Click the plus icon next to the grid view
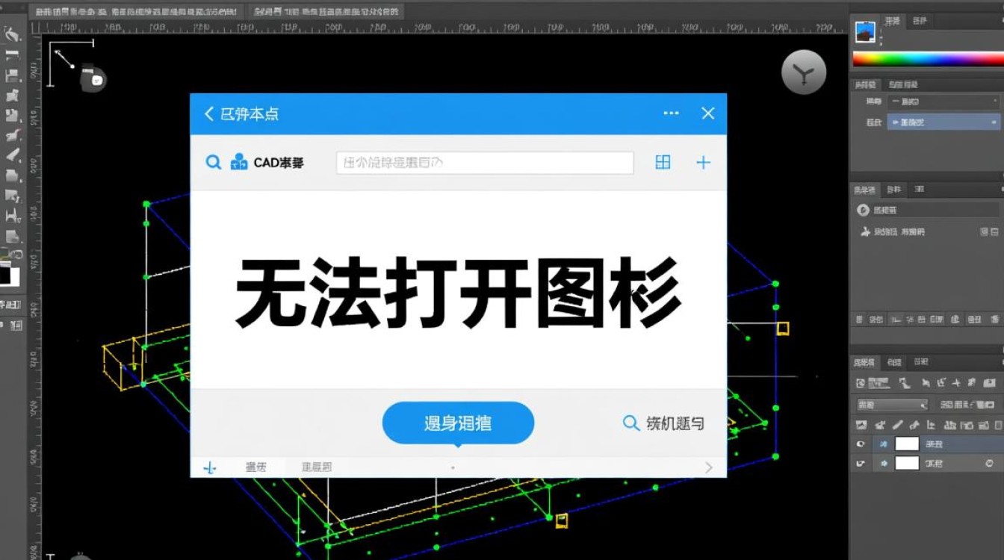 702,162
